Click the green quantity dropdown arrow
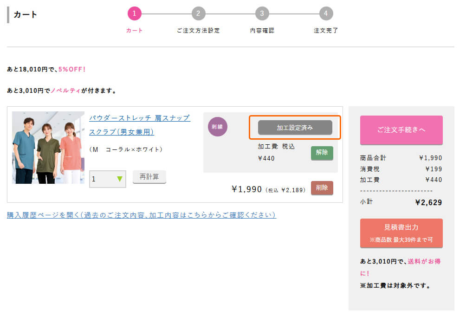Screen dimensions: 466x323 pyautogui.click(x=120, y=179)
